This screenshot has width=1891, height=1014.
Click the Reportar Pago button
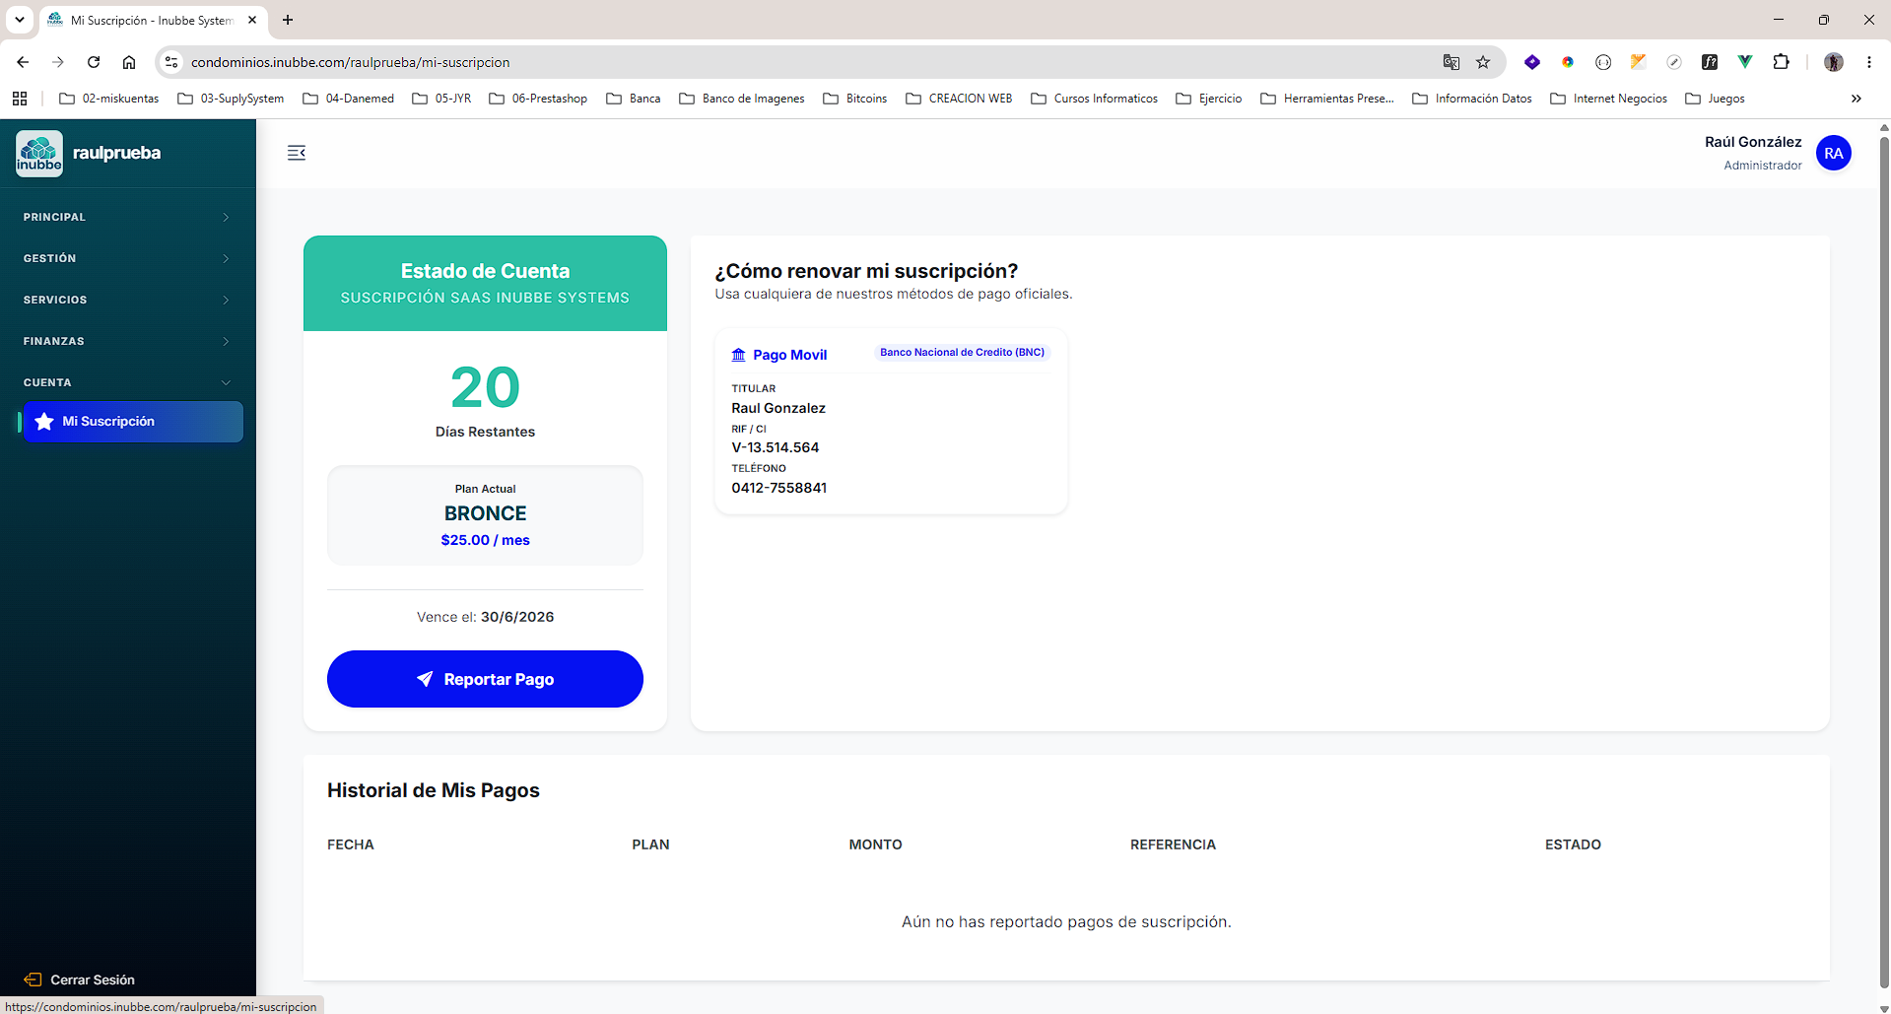pyautogui.click(x=485, y=679)
